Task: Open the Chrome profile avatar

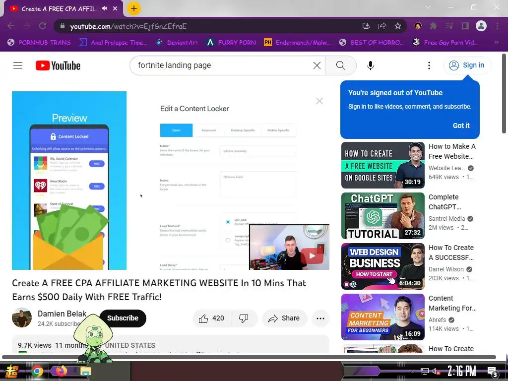Action: [x=481, y=26]
